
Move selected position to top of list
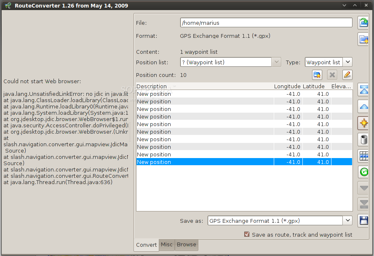coord(363,90)
